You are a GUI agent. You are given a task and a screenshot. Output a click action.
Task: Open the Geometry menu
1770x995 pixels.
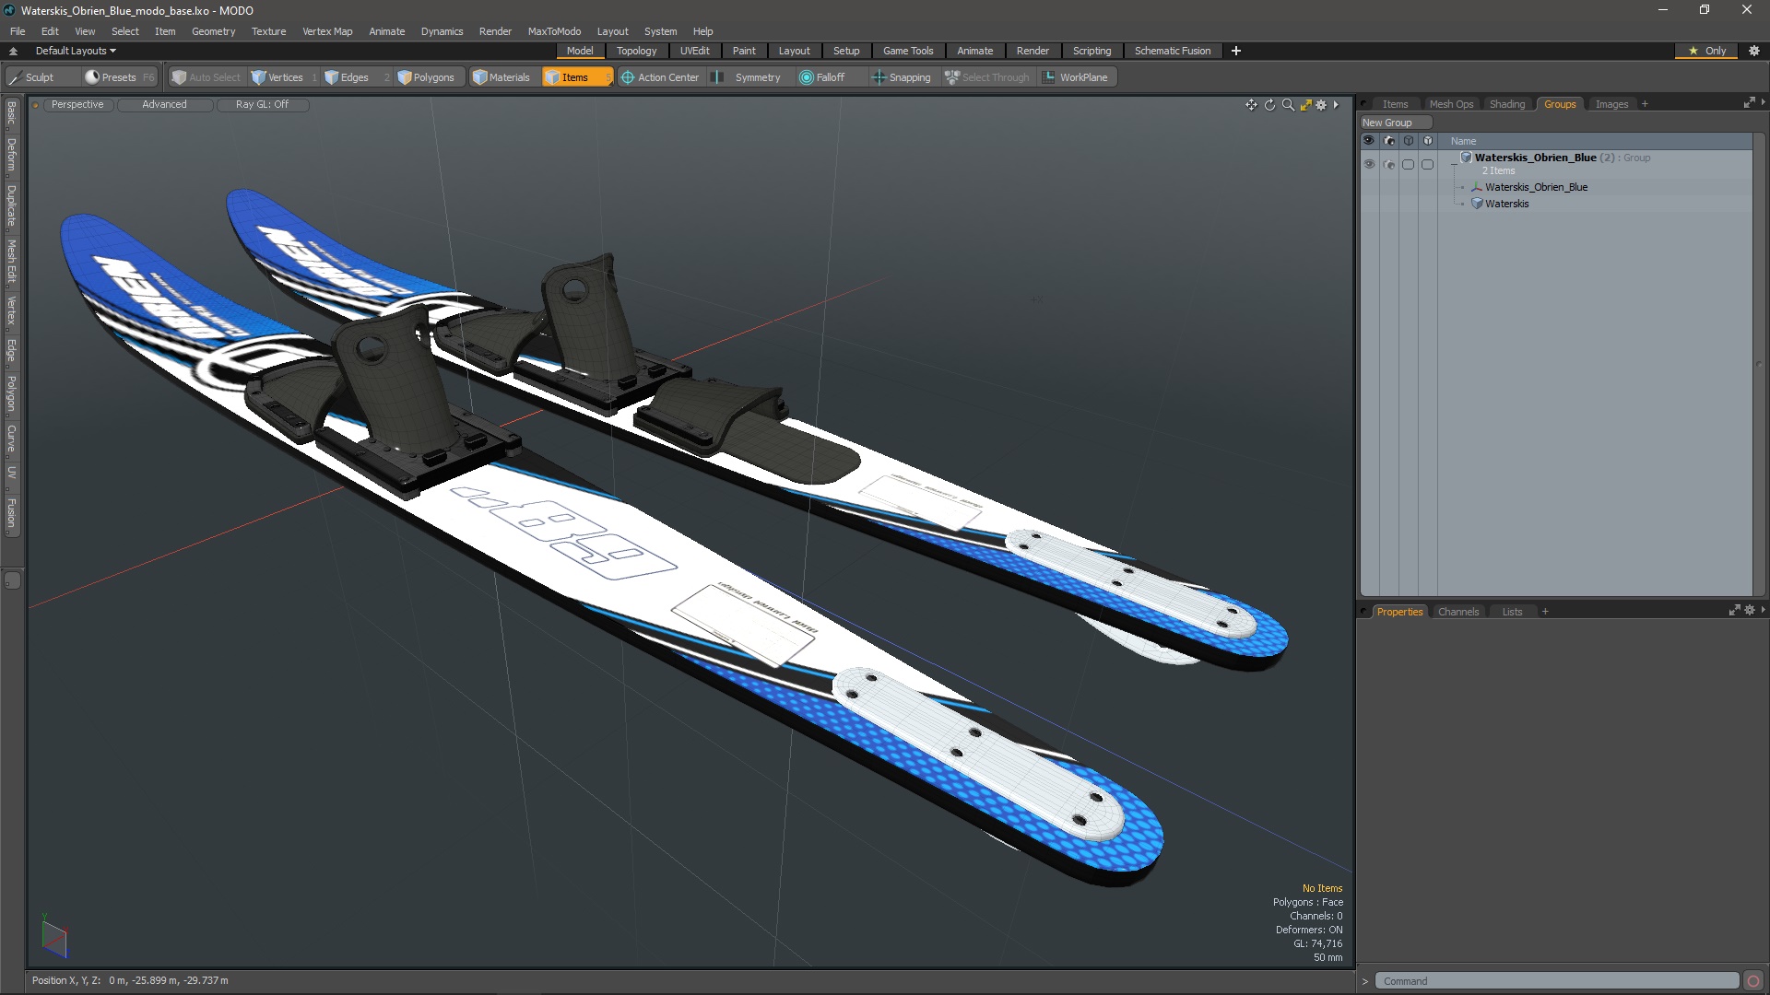(213, 31)
